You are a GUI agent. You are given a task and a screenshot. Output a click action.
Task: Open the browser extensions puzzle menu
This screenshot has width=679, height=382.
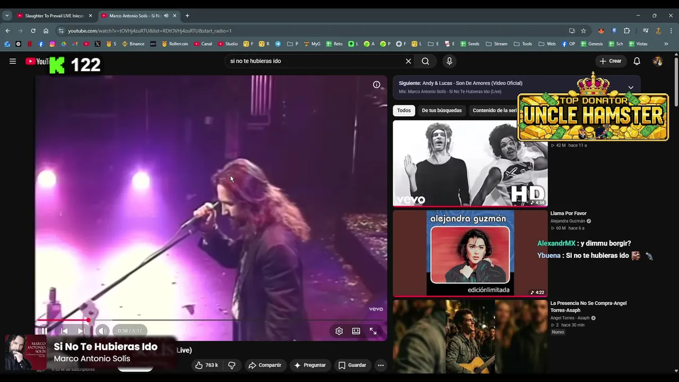(626, 31)
